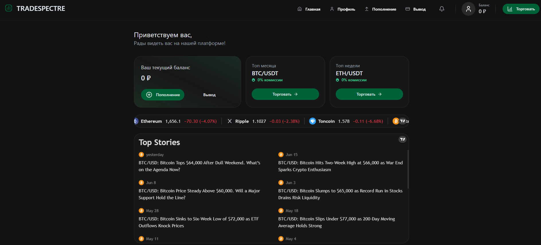Click the Bitcoin icon beside 'Jun 3'
This screenshot has width=541, height=245.
[x=281, y=183]
